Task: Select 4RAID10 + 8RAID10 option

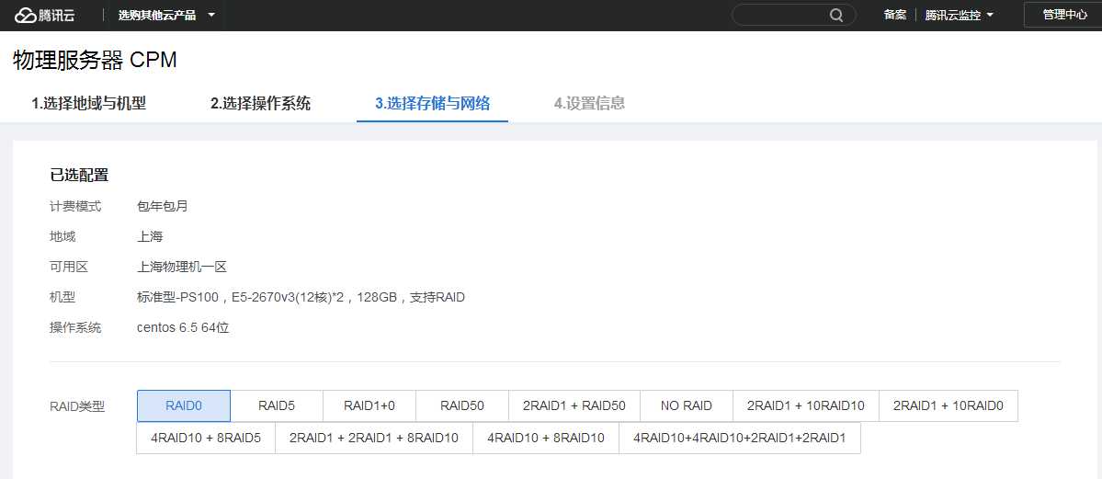Action: click(546, 438)
